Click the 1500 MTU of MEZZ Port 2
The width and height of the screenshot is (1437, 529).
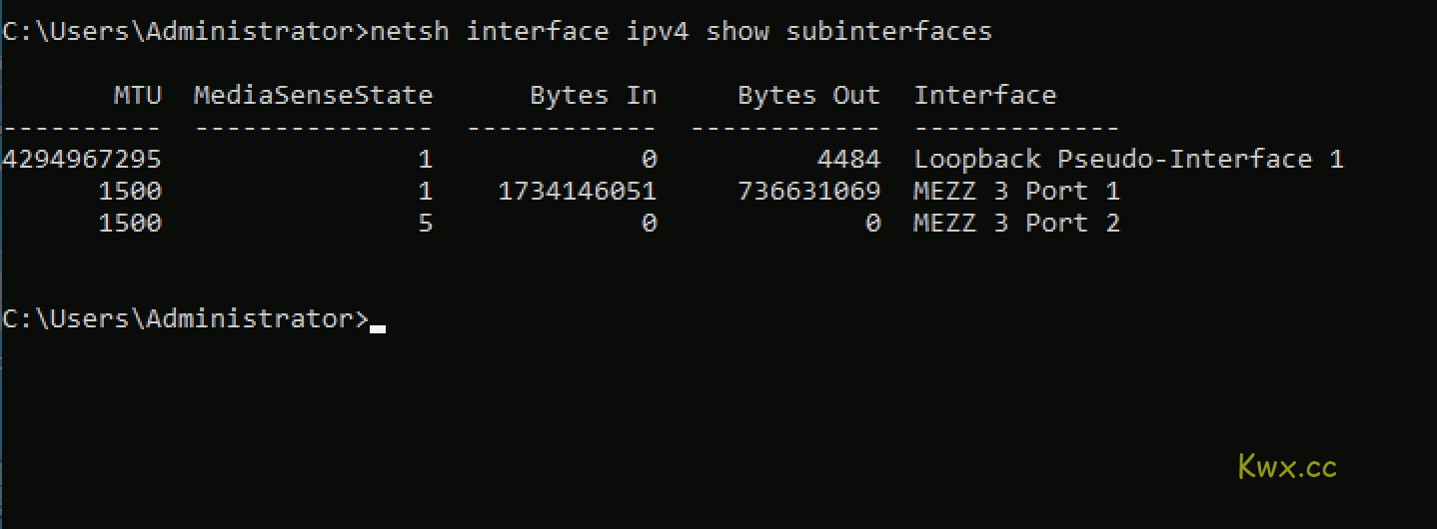coord(129,224)
